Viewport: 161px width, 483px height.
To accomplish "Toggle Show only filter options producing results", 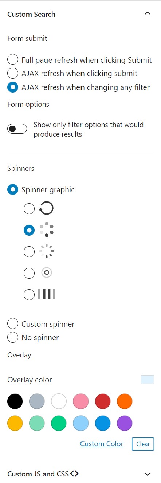I will (17, 129).
